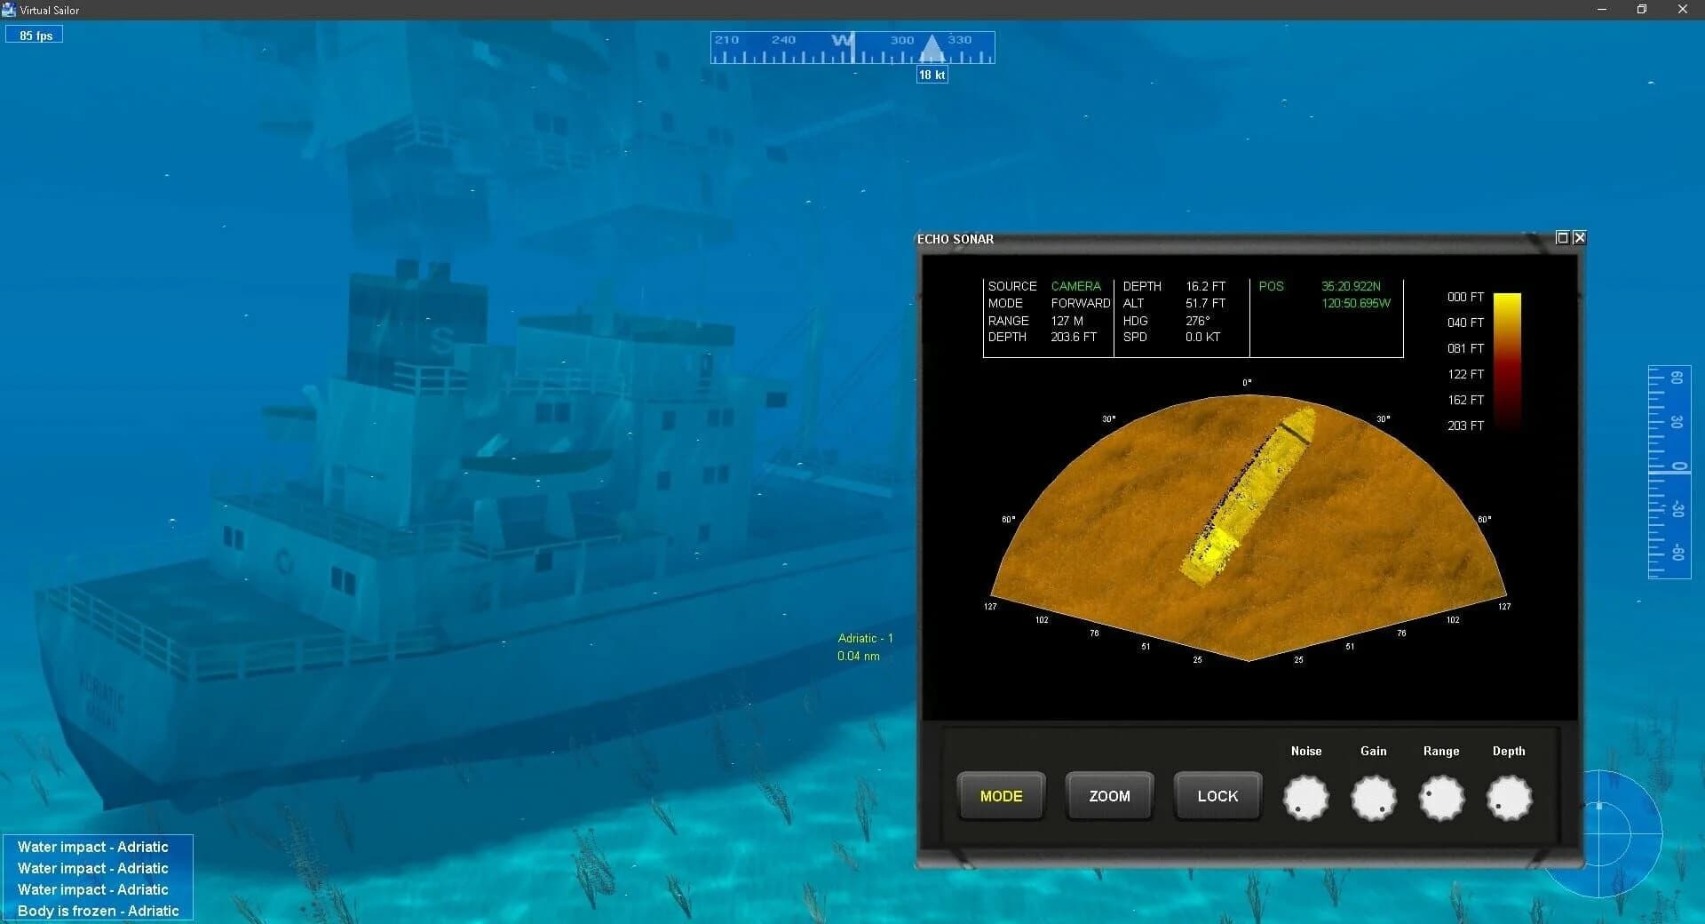
Task: Maximize the ECHO SONAR panel
Action: [1562, 238]
